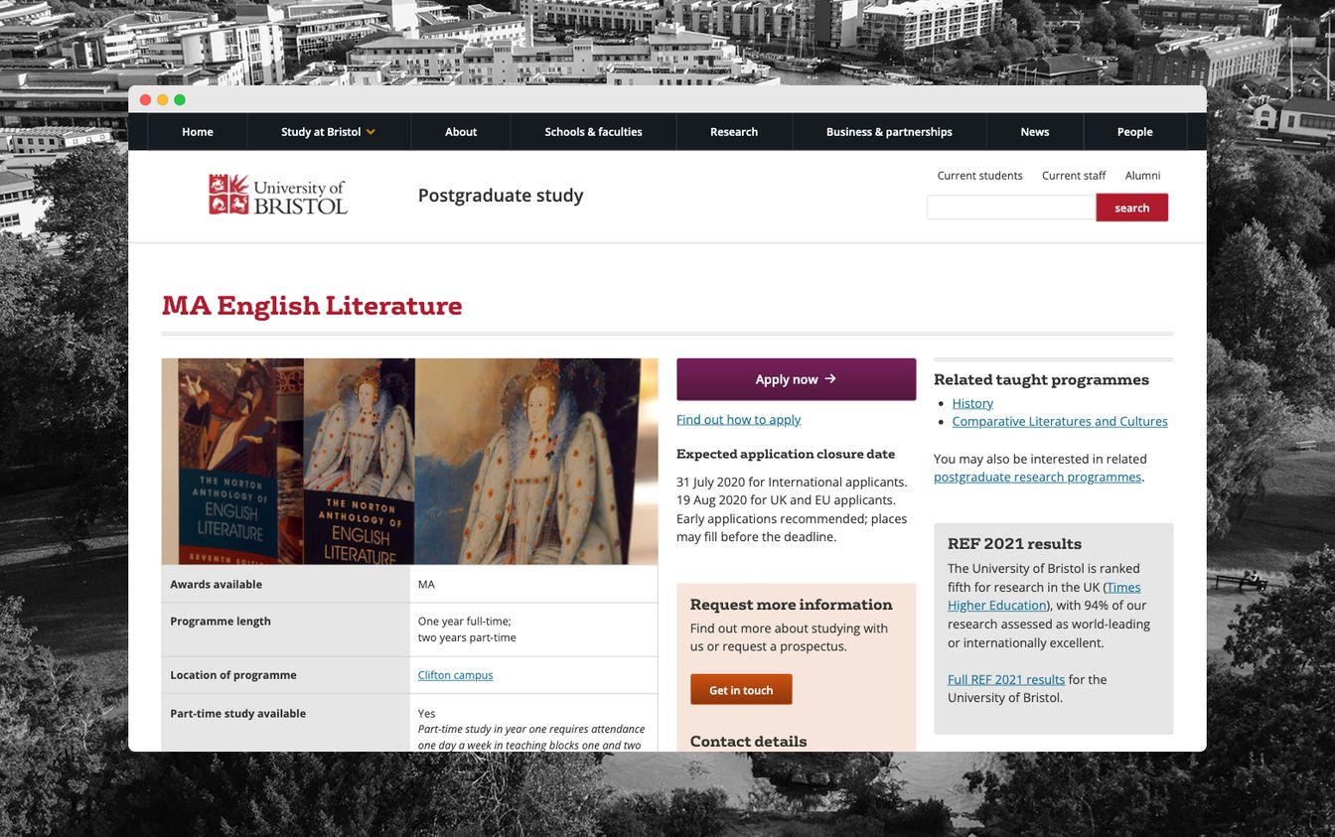Click the red search button
The height and width of the screenshot is (837, 1335).
click(x=1131, y=208)
